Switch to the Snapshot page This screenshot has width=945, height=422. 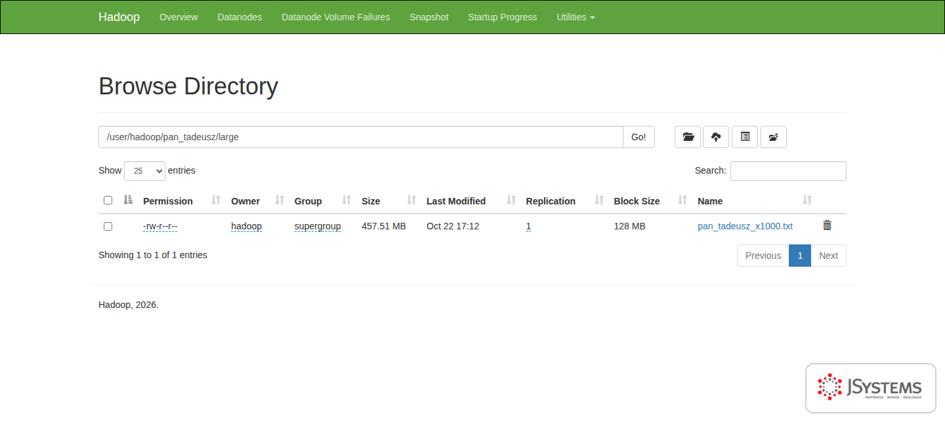coord(429,17)
